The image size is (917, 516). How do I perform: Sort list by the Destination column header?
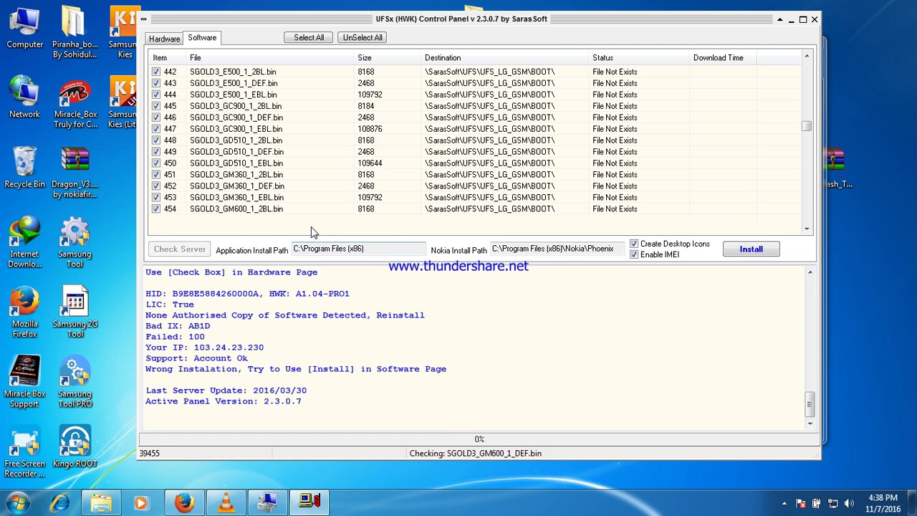[504, 57]
